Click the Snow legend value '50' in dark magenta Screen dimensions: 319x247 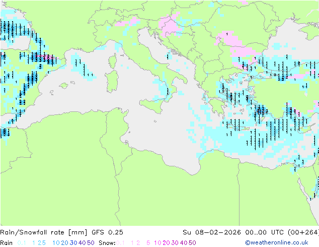pyautogui.click(x=192, y=243)
